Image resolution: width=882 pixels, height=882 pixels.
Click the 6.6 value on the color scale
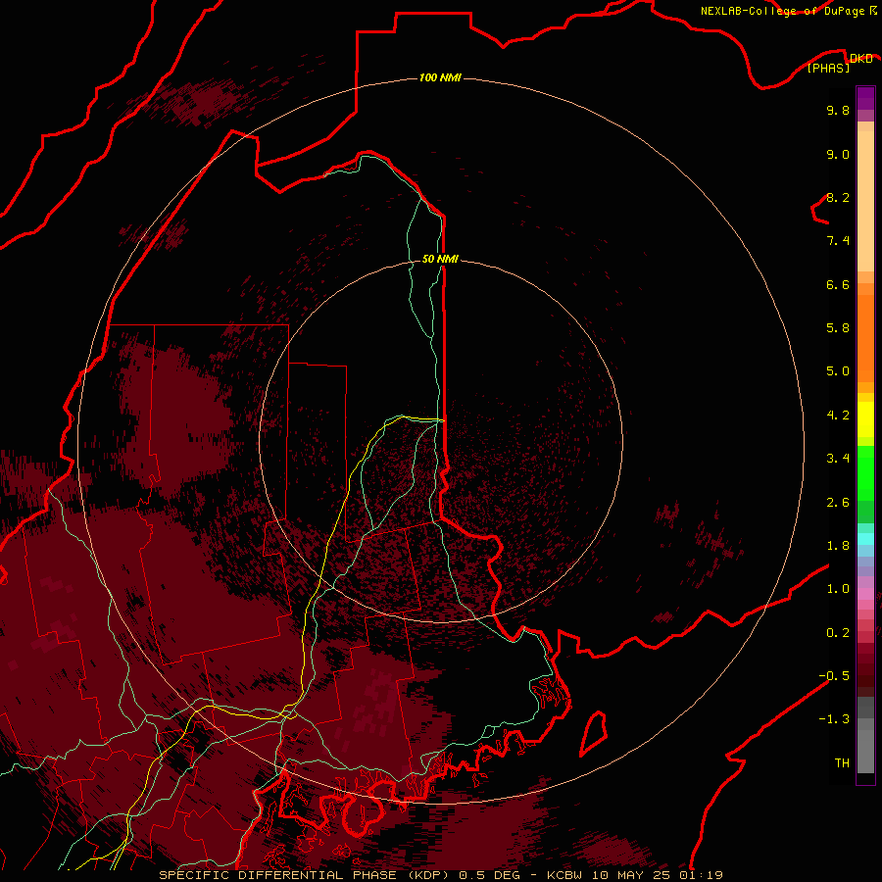838,284
